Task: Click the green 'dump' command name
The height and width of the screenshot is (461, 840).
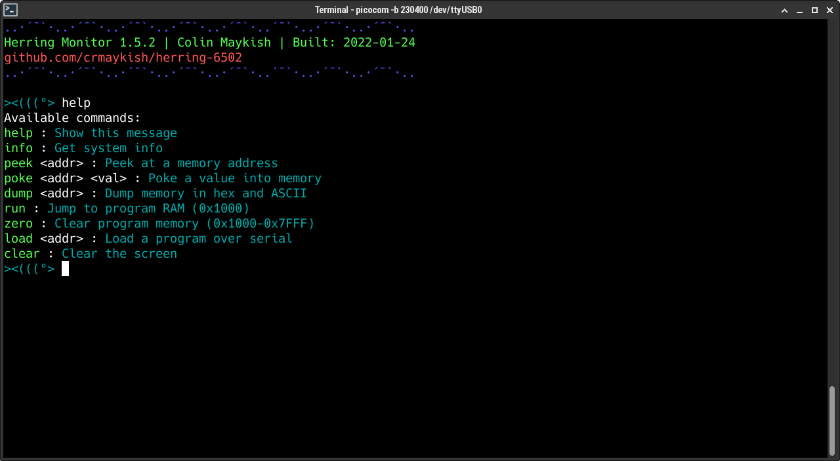Action: click(18, 193)
